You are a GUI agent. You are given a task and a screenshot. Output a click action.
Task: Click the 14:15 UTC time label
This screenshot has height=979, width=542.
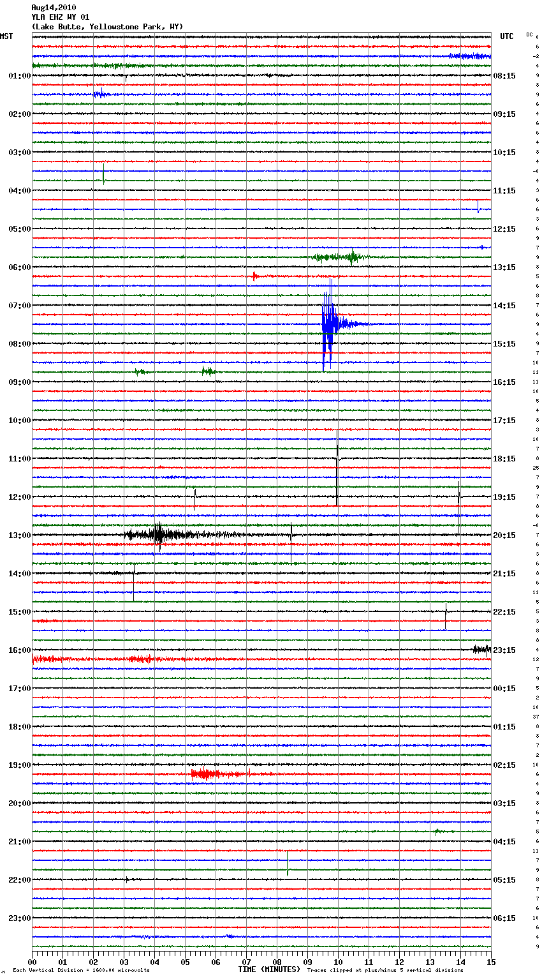click(504, 306)
